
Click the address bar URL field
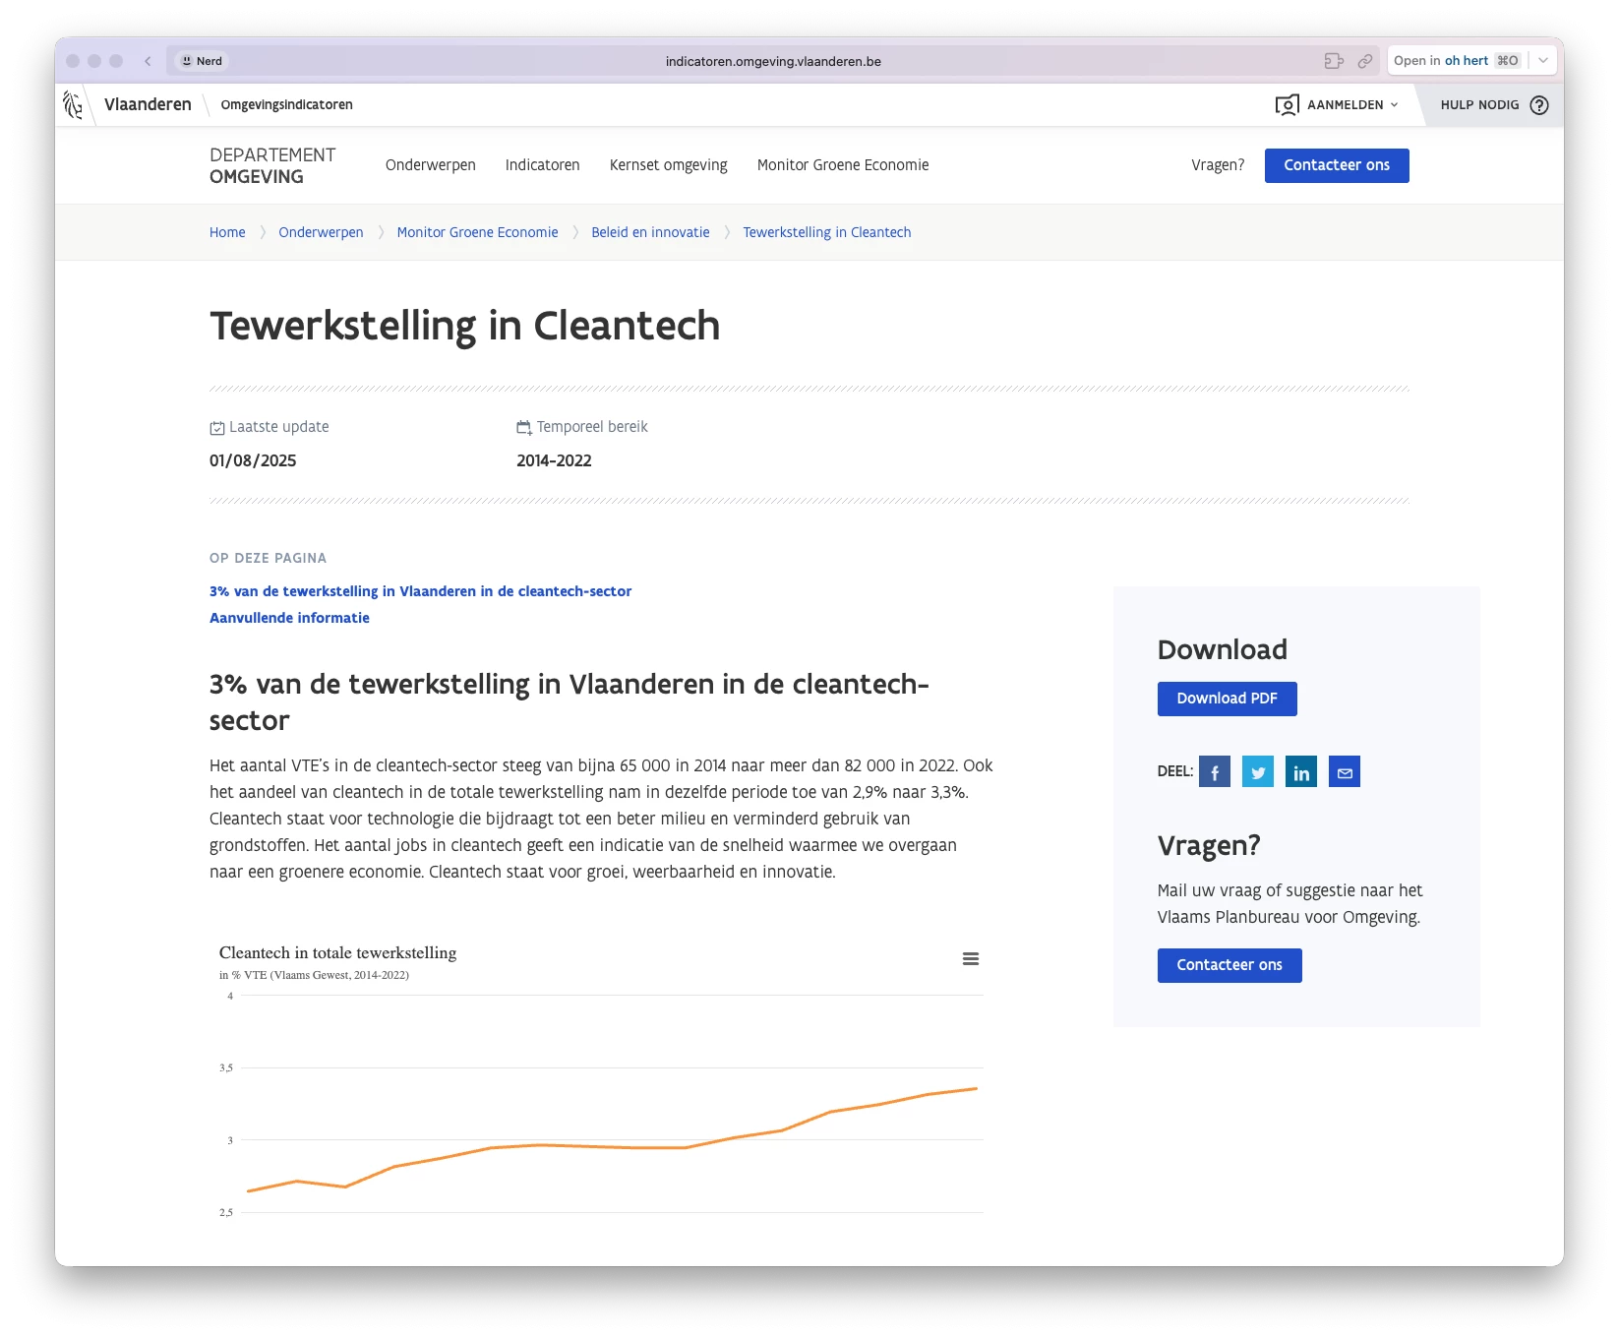click(x=773, y=61)
